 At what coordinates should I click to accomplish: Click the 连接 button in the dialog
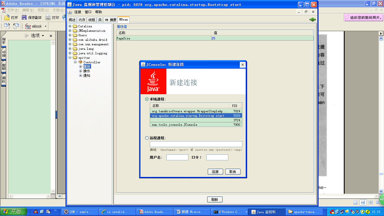click(x=215, y=172)
